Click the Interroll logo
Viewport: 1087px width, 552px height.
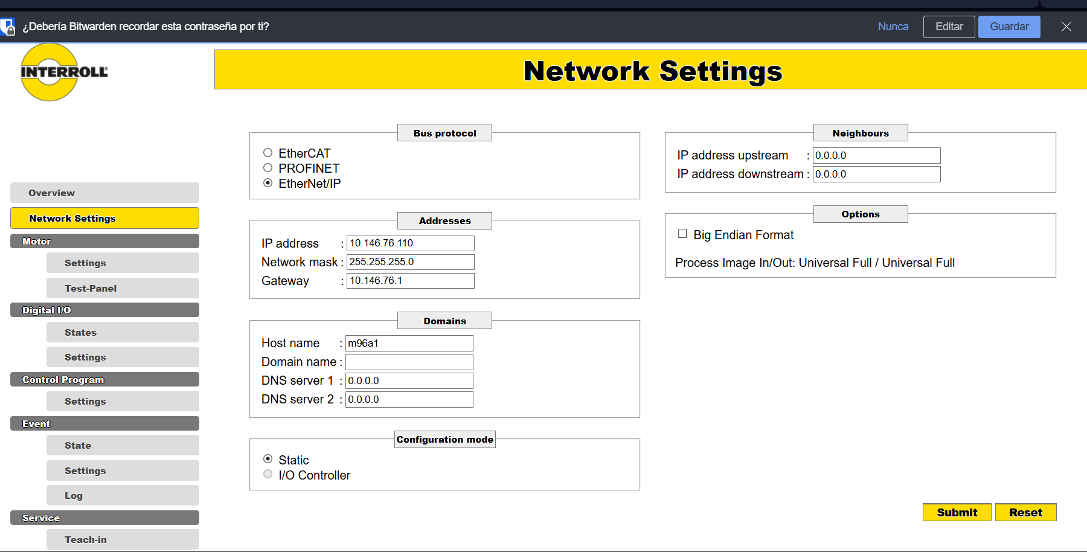63,72
